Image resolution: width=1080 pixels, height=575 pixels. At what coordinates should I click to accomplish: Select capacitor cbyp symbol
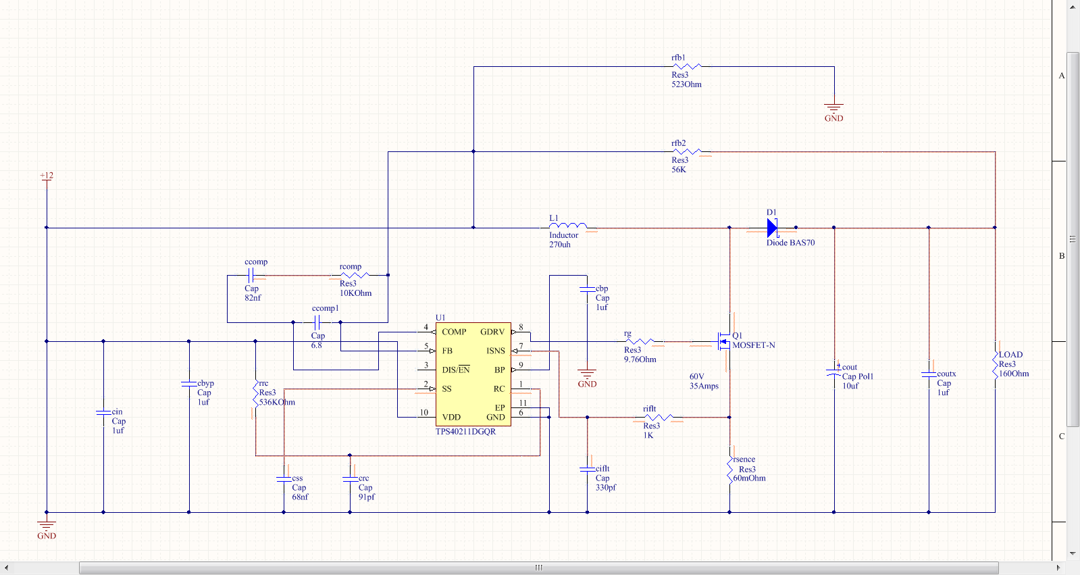pos(188,384)
